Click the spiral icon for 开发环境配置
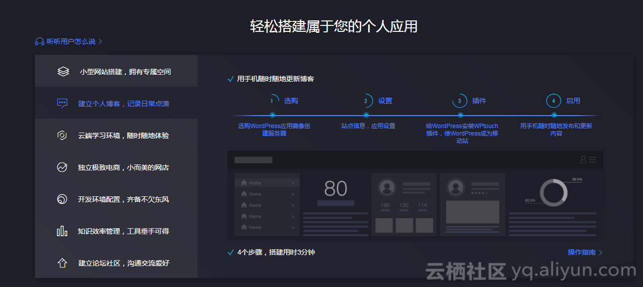643x287 pixels. click(62, 199)
